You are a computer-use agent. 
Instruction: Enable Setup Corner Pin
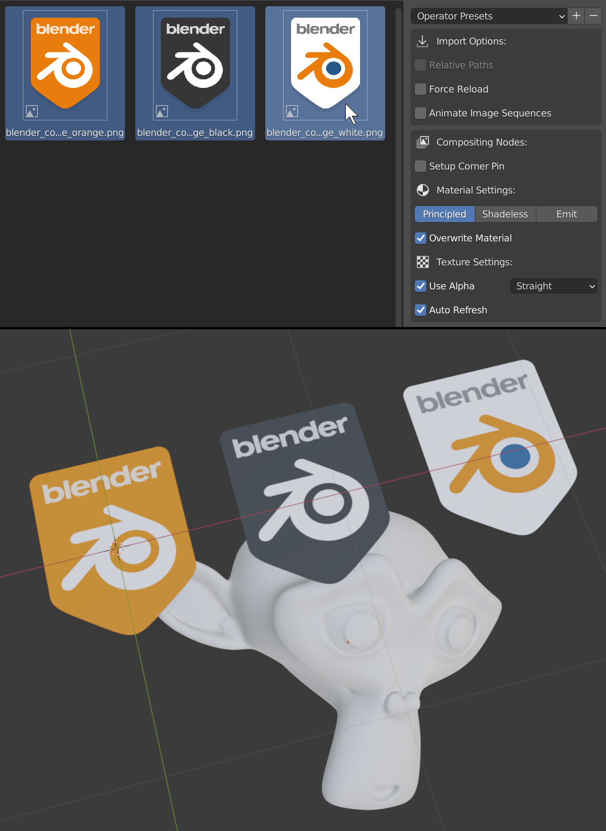pyautogui.click(x=421, y=166)
